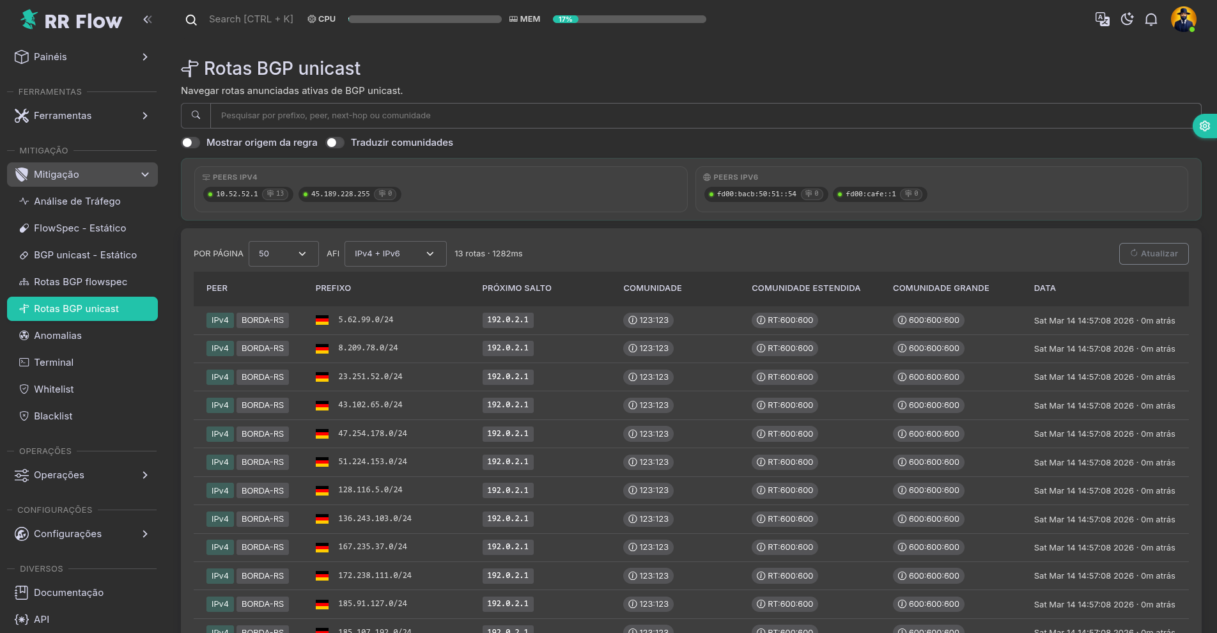Image resolution: width=1217 pixels, height=633 pixels.
Task: Click the floating teal settings gear
Action: click(x=1204, y=126)
